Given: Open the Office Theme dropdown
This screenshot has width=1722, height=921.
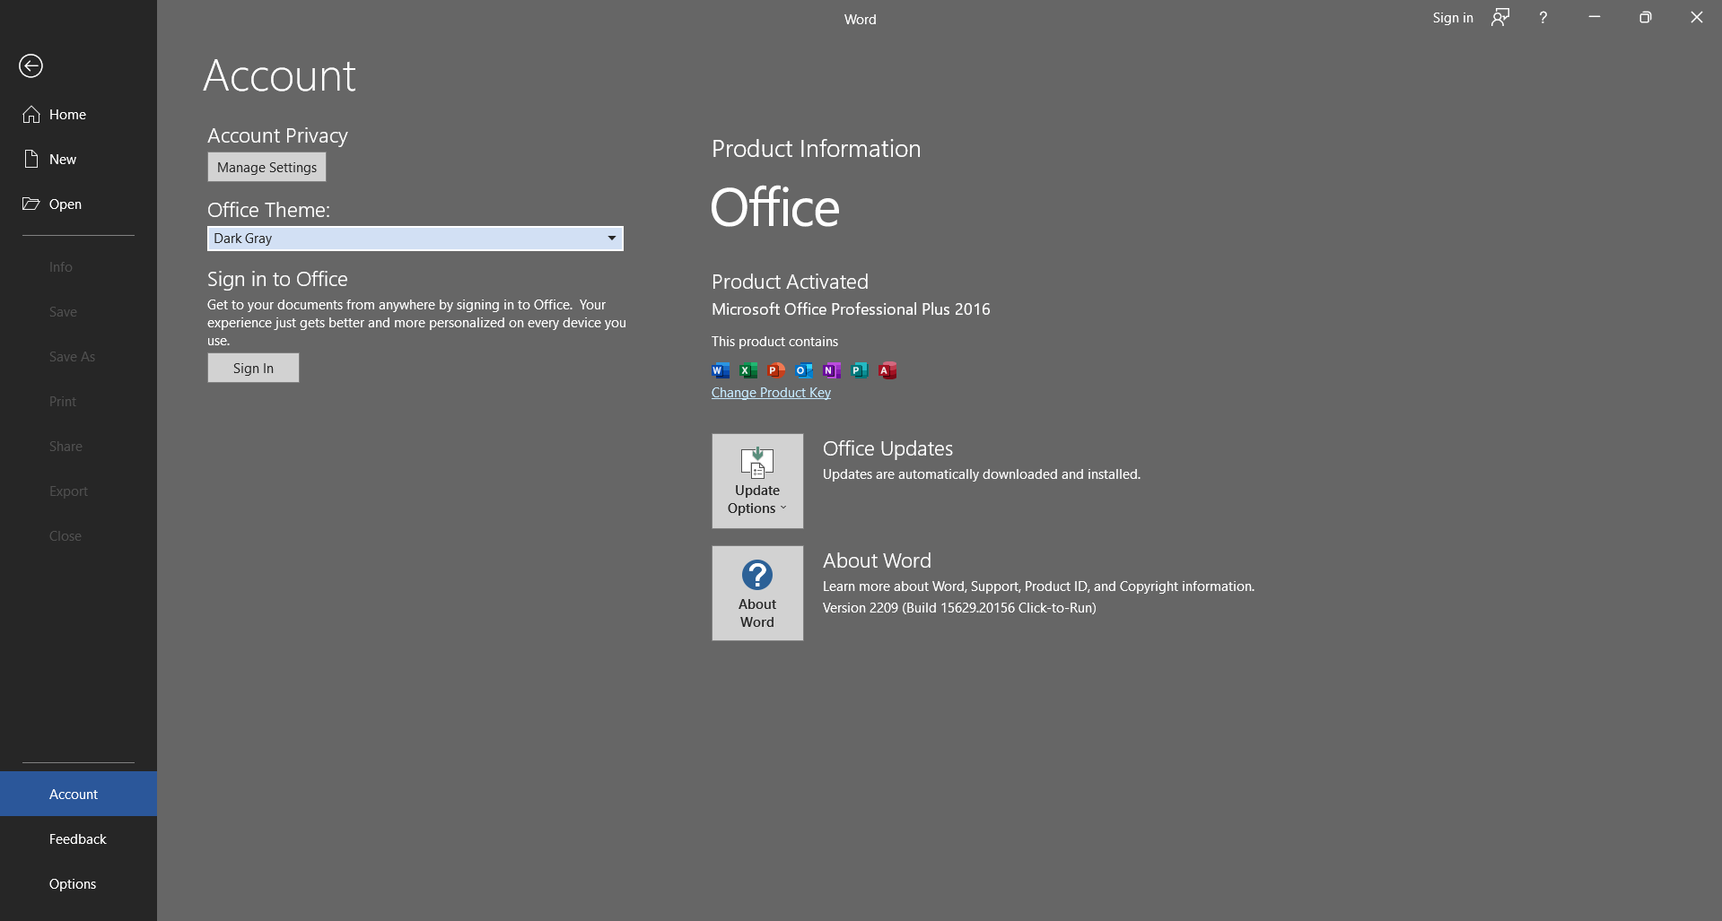Looking at the screenshot, I should coord(415,239).
